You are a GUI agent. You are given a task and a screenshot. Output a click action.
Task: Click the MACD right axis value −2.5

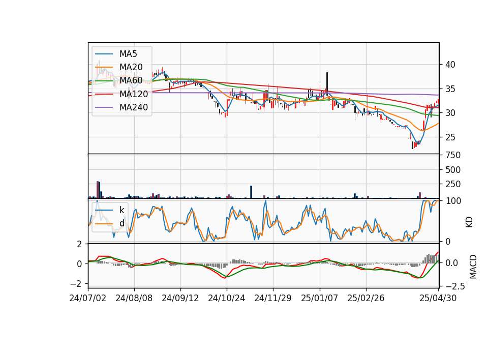pos(455,286)
